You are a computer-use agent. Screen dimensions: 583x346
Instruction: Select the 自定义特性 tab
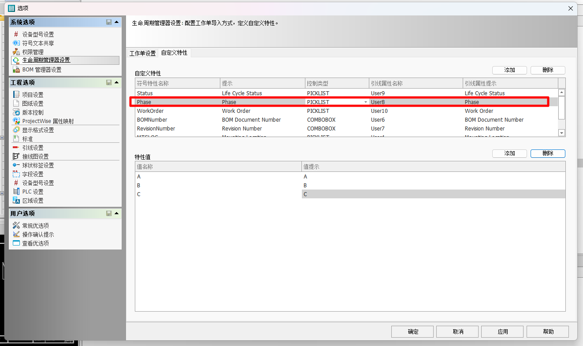click(x=174, y=53)
